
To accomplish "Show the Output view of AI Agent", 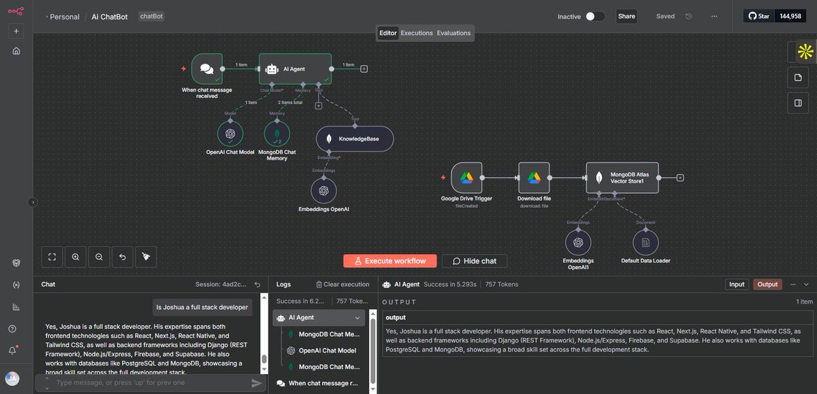I will 767,285.
